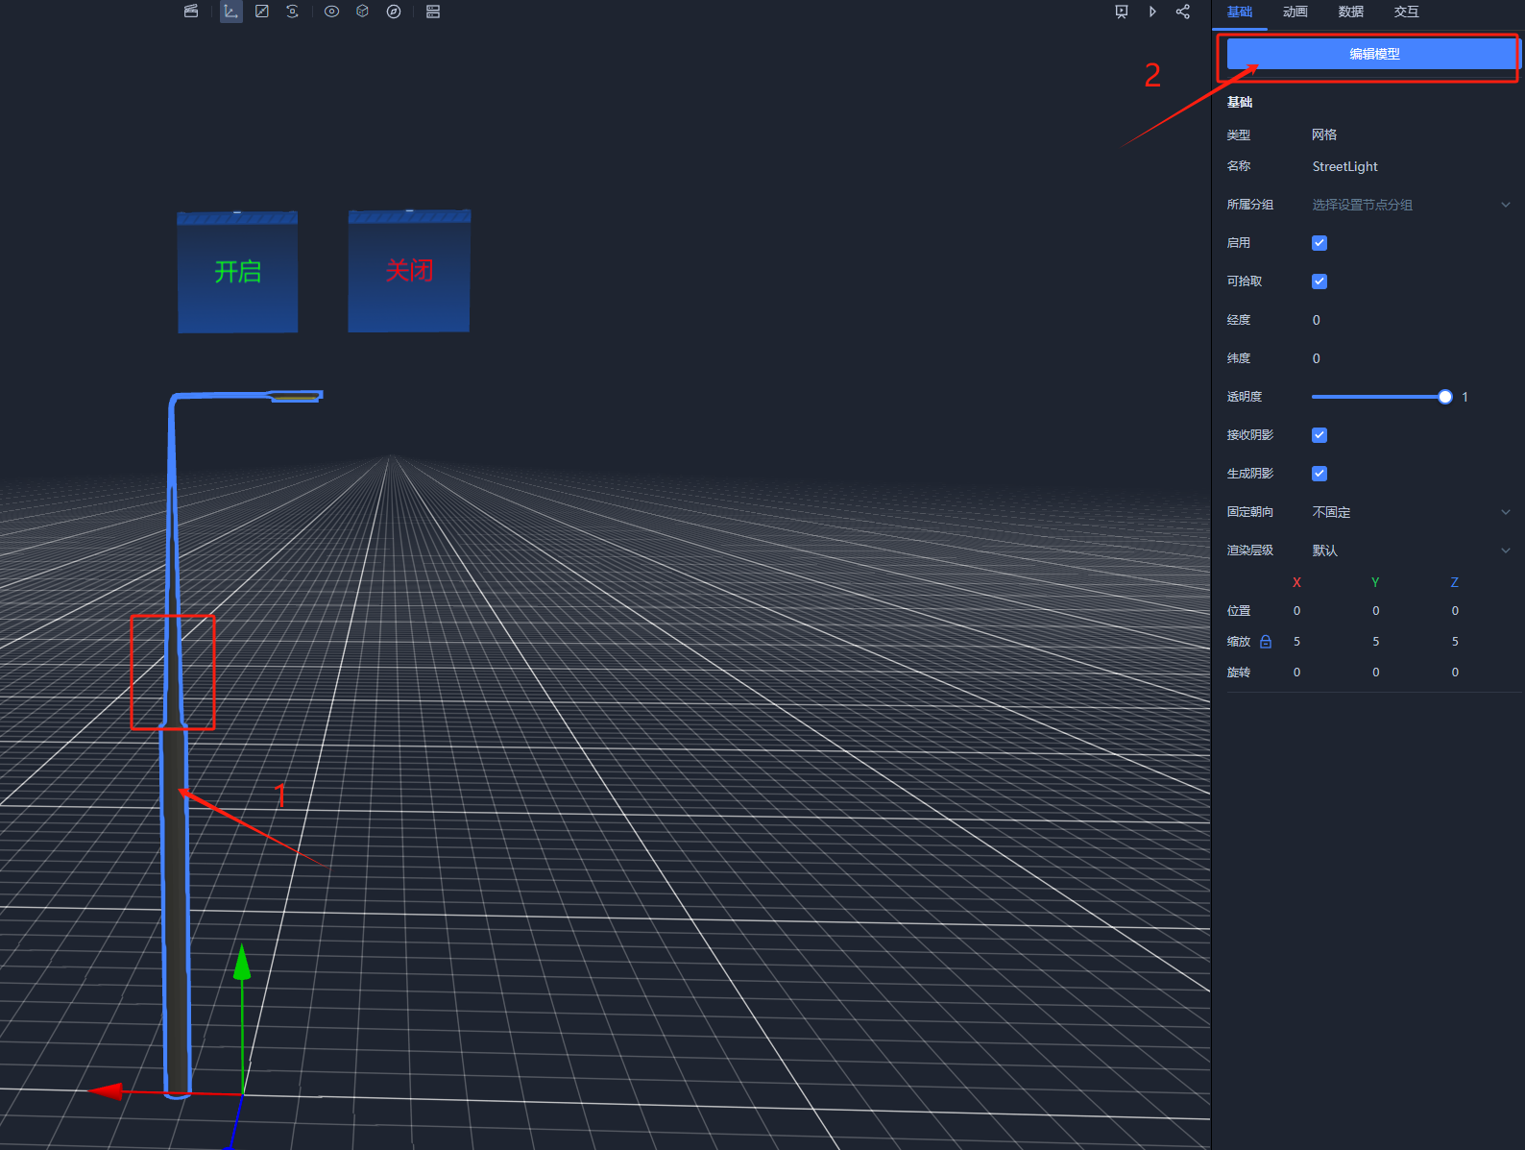1525x1150 pixels.
Task: Click the 缩放 Z value
Action: (x=1455, y=642)
